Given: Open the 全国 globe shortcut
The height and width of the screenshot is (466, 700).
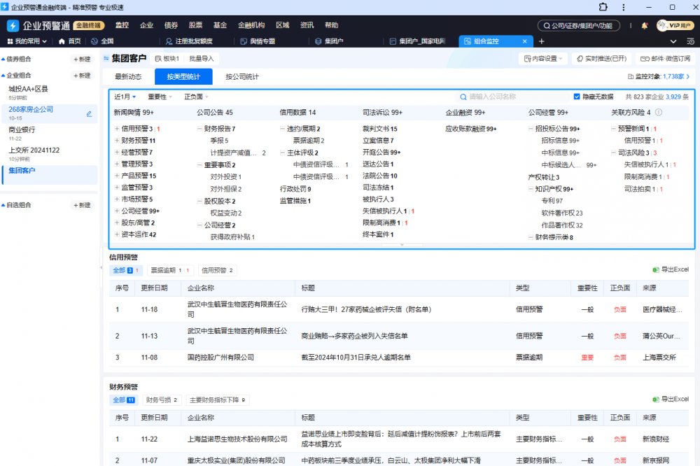Looking at the screenshot, I should click(102, 41).
